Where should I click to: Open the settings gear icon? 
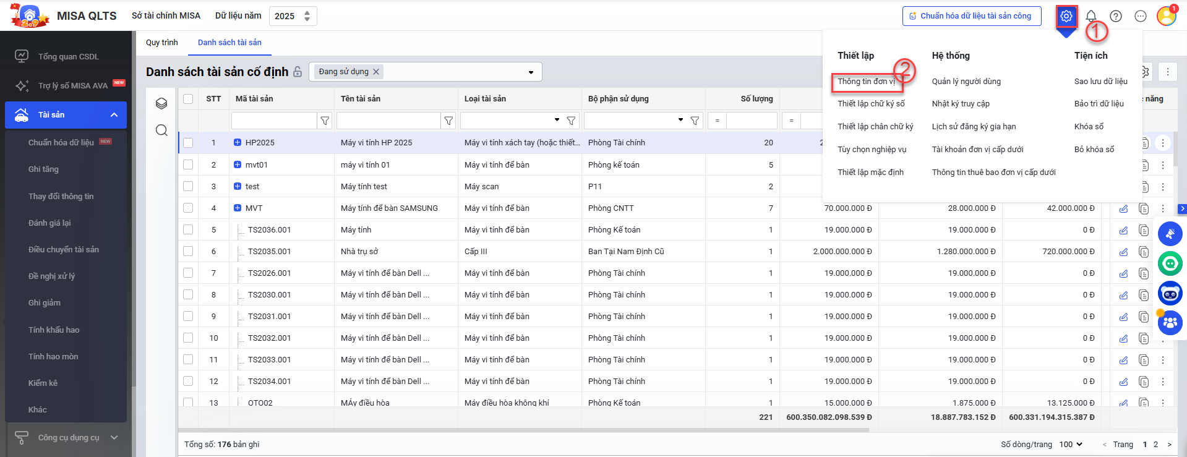click(x=1066, y=17)
